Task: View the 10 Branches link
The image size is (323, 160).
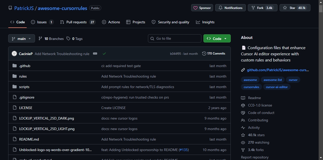Action: [x=51, y=39]
